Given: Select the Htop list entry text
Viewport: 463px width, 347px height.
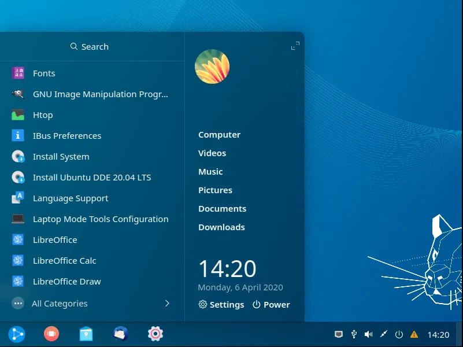Looking at the screenshot, I should pyautogui.click(x=43, y=115).
